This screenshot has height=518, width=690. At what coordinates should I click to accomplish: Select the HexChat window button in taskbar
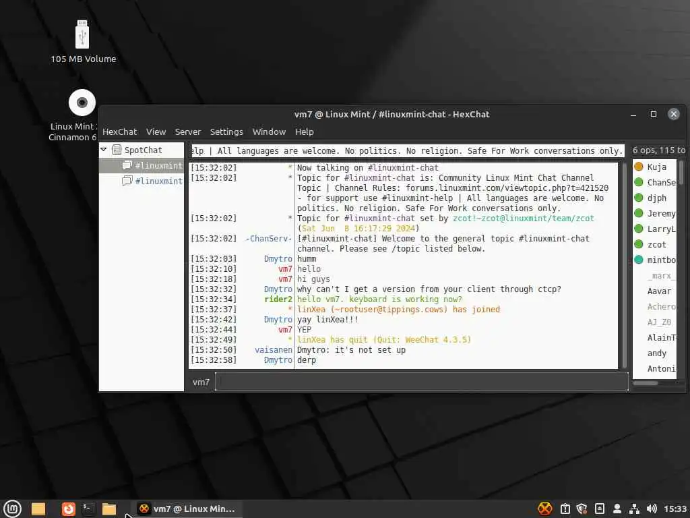point(187,509)
